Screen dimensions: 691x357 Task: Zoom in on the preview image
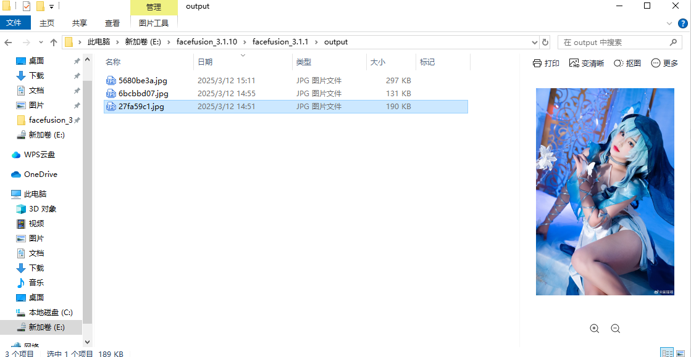tap(595, 329)
